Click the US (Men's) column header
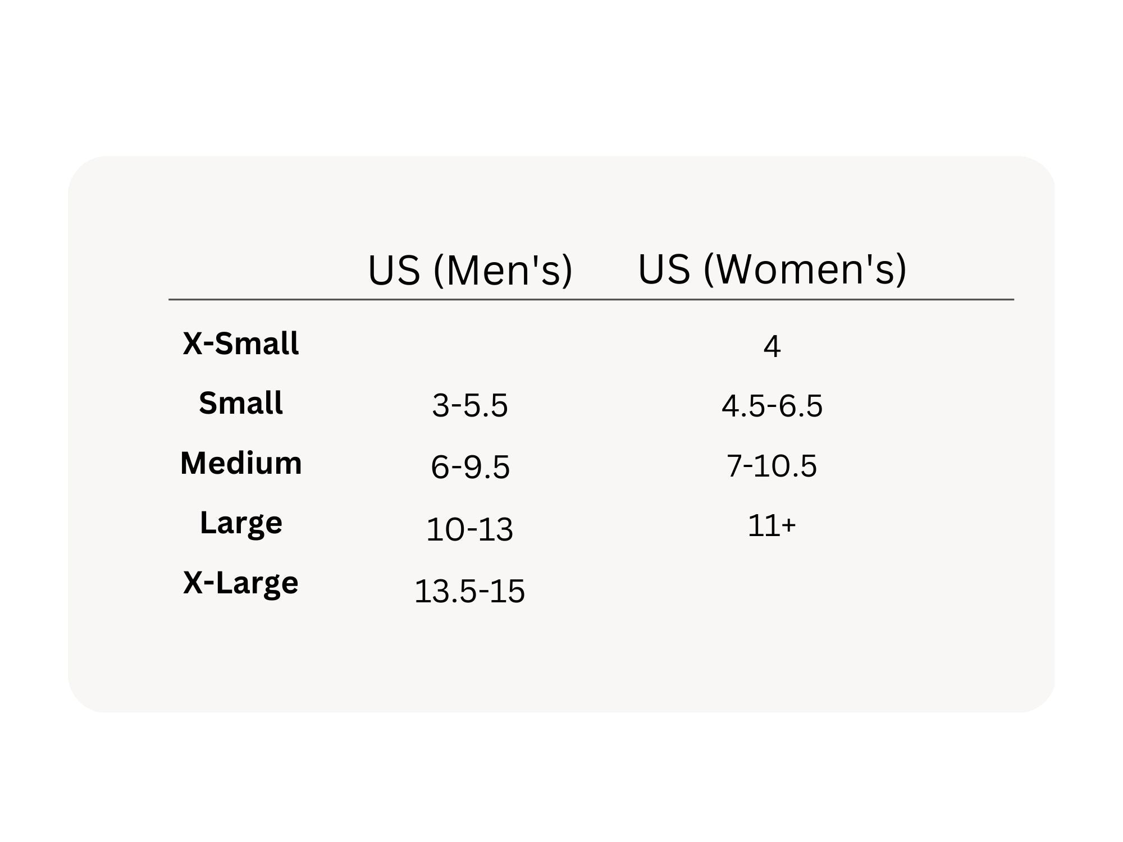Screen dimensions: 1123x842 pyautogui.click(x=470, y=271)
